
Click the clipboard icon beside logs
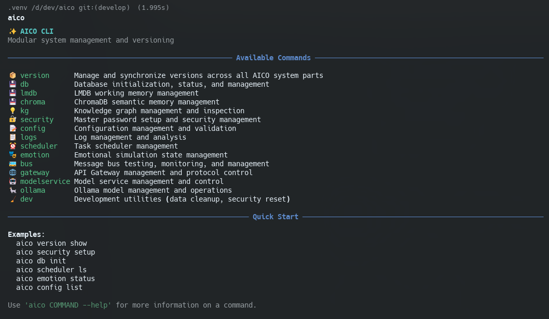coord(12,137)
